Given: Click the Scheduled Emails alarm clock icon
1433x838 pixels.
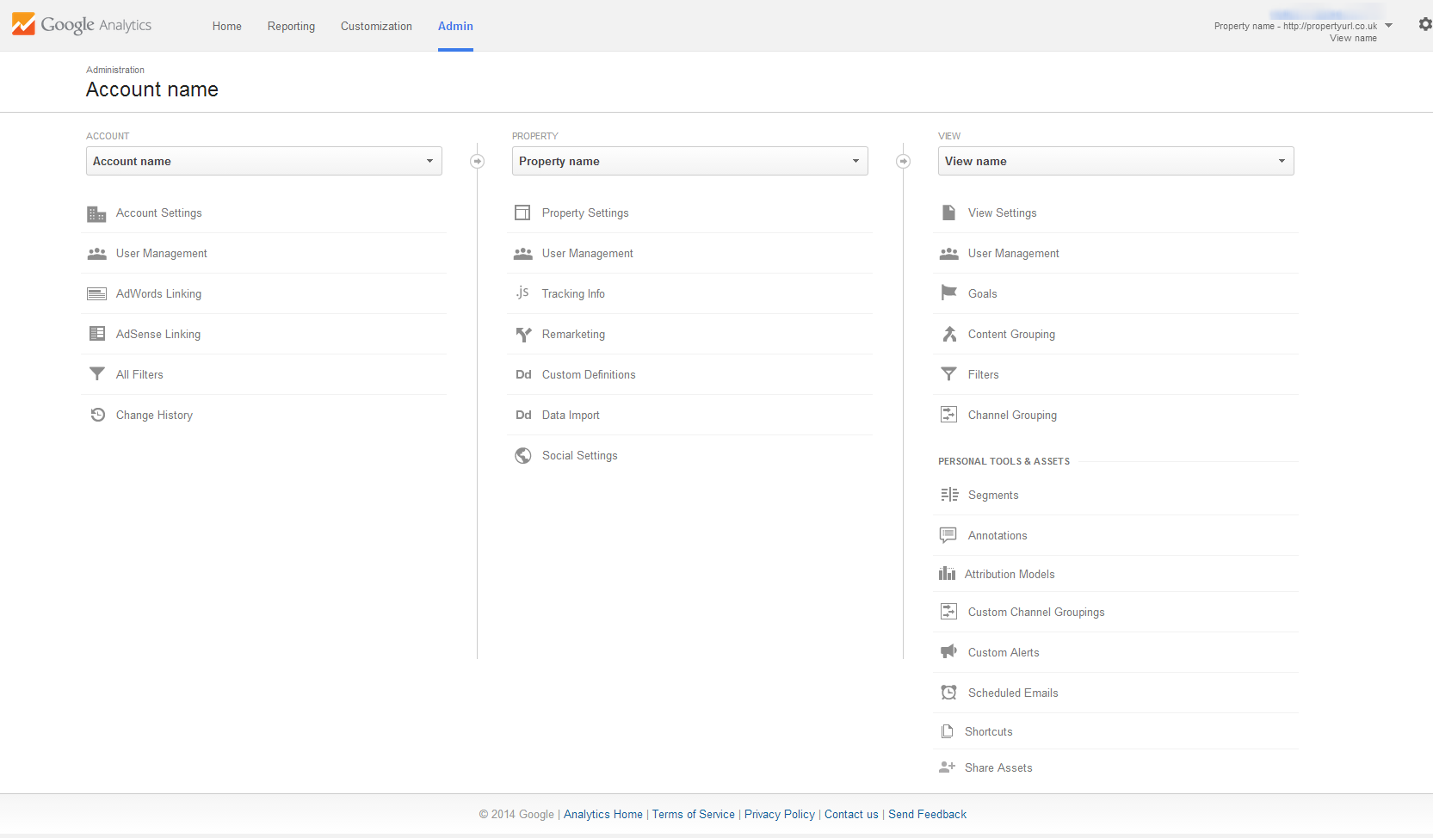Looking at the screenshot, I should 948,693.
